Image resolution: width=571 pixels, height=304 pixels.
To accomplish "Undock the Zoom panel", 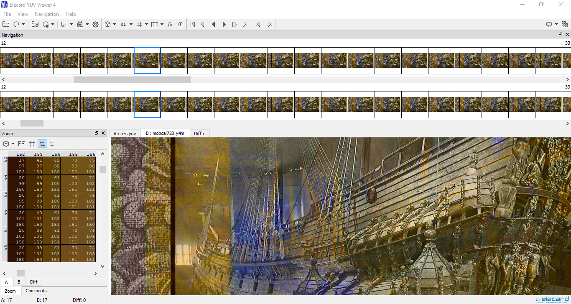I will 97,133.
